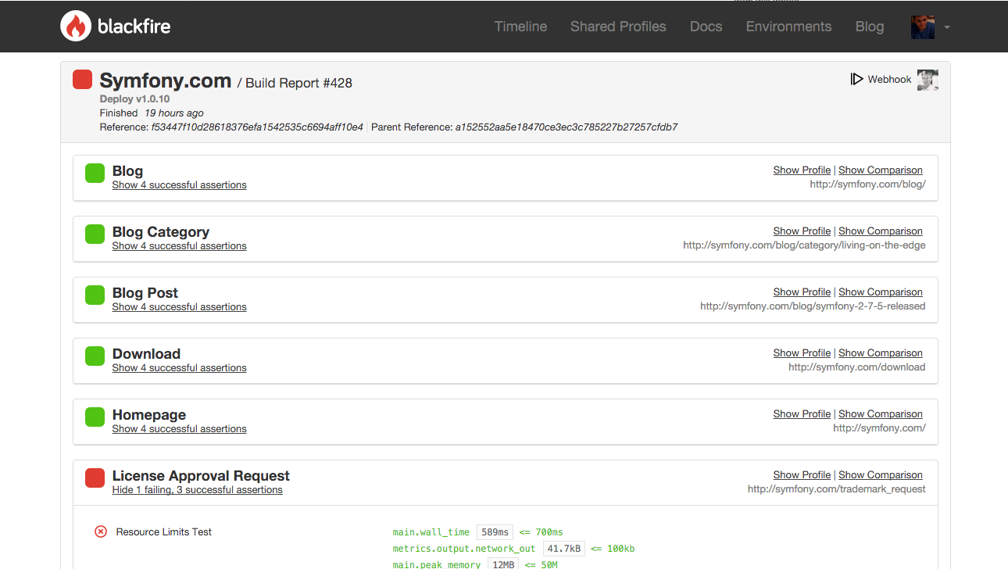This screenshot has height=569, width=1008.
Task: Click the Webhook label text
Action: pos(889,80)
